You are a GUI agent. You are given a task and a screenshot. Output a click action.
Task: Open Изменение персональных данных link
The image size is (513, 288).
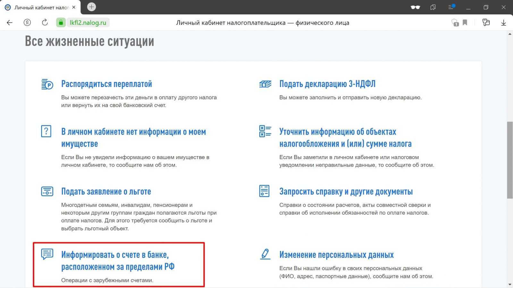click(336, 255)
